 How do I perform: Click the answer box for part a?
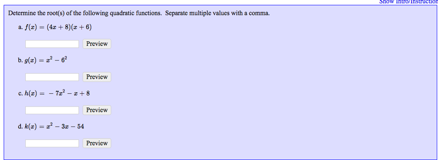point(52,44)
